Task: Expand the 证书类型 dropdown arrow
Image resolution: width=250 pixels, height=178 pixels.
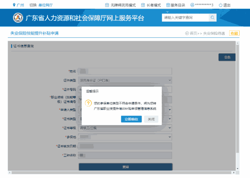Action: pos(170,119)
